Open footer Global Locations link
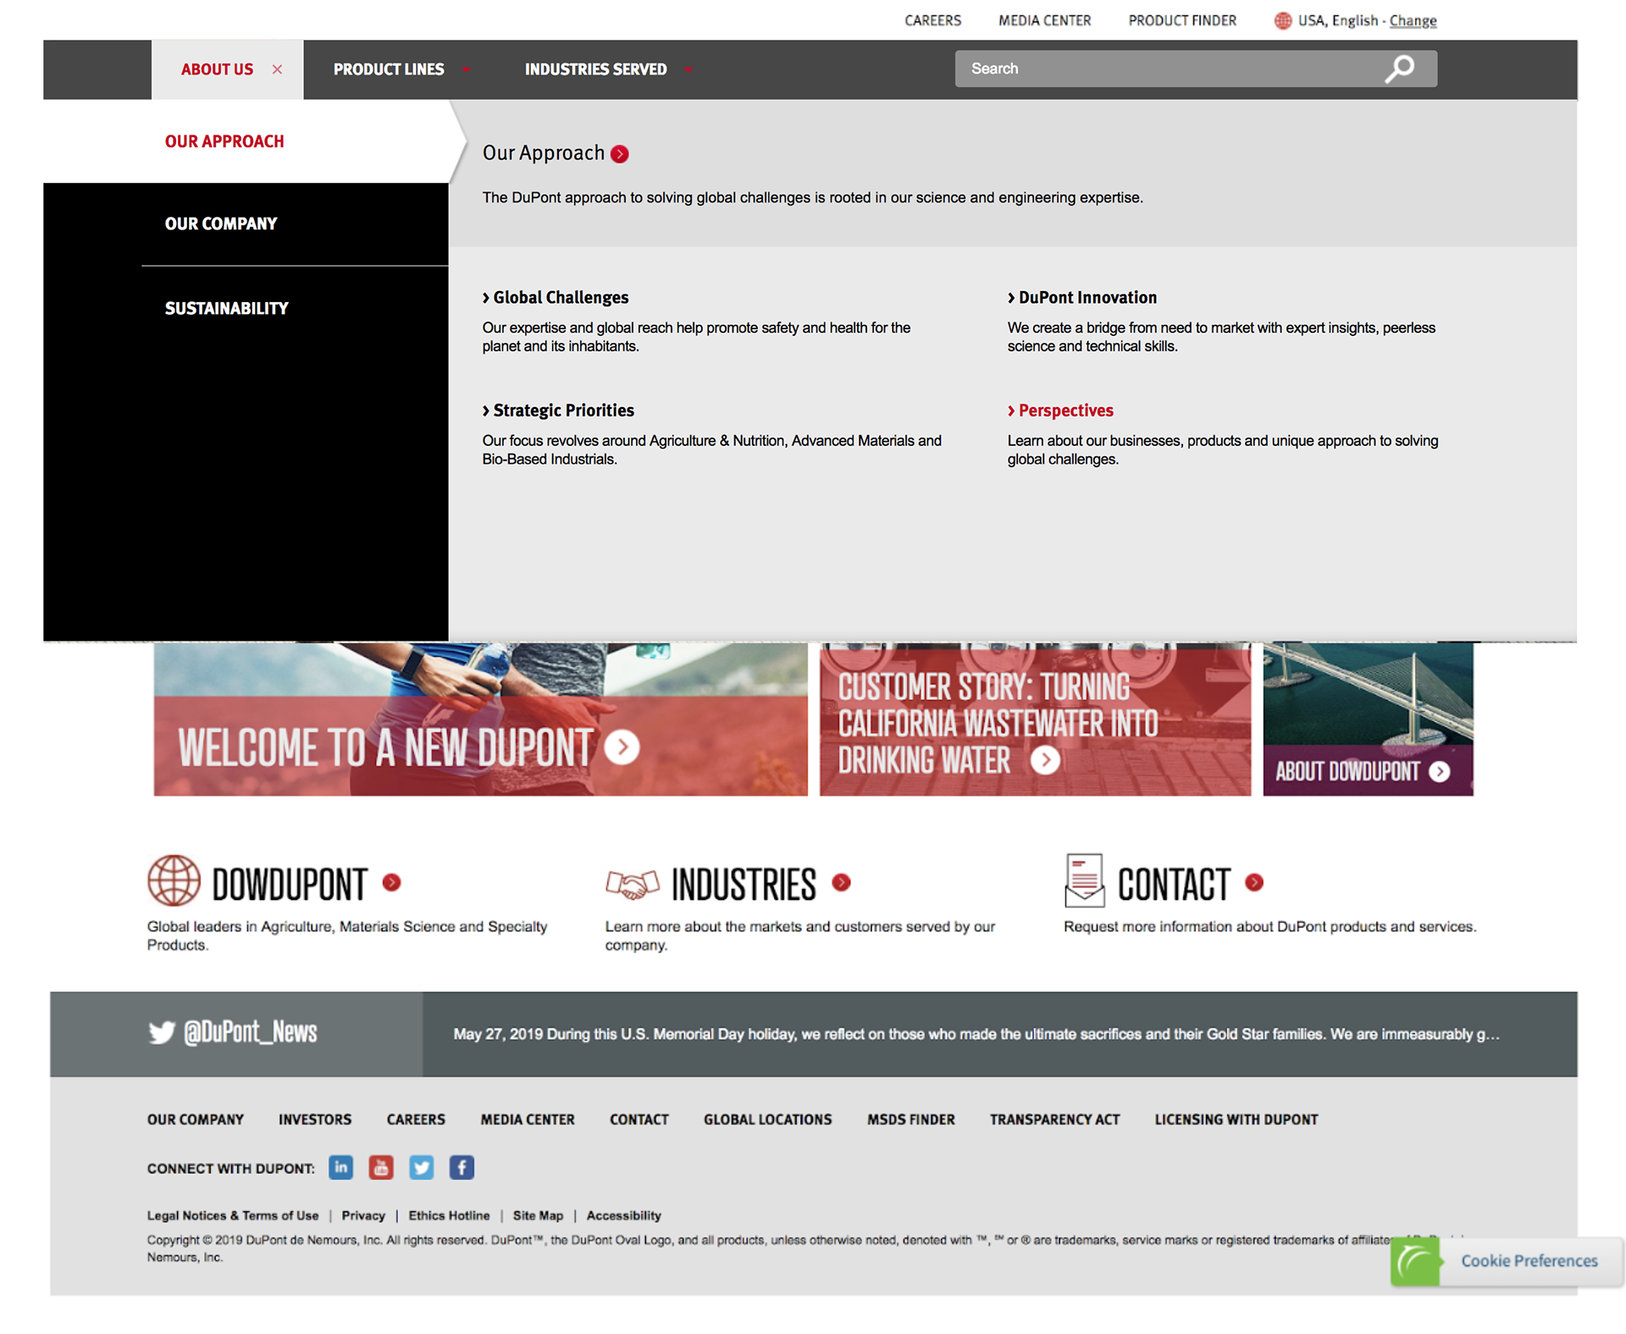Screen dimensions: 1626x1334 tap(767, 1119)
